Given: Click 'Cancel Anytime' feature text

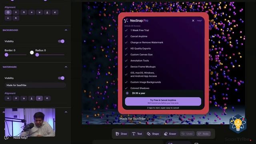Looking at the screenshot, I should pyautogui.click(x=139, y=36).
